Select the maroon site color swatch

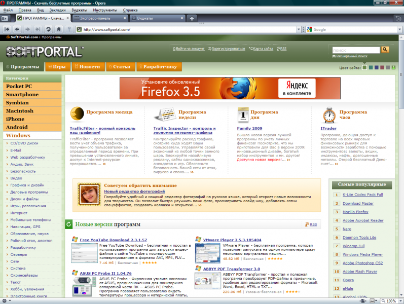382,67
